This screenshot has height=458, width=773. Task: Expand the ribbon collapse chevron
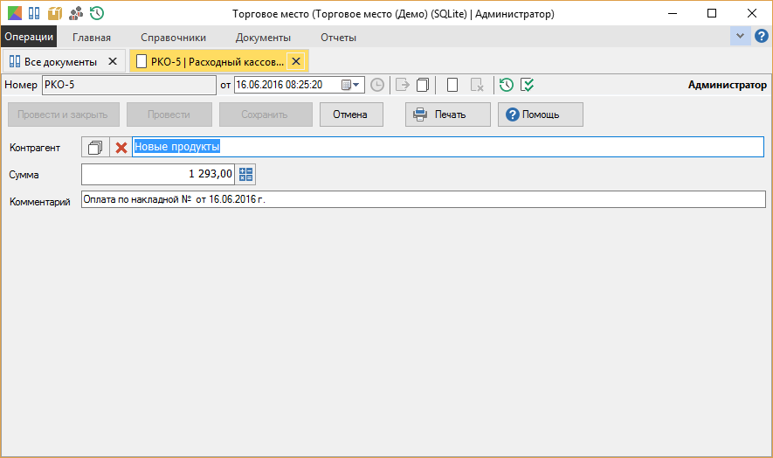point(740,36)
